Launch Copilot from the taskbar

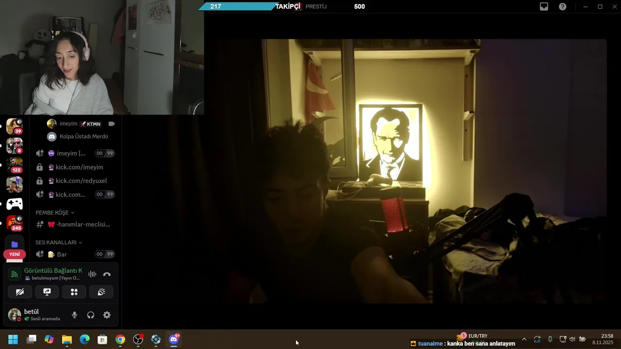tap(49, 339)
